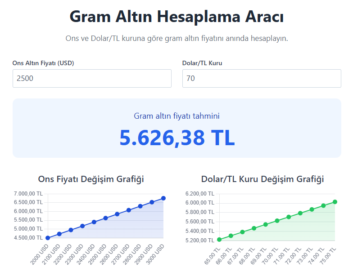The image size is (353, 276).
Task: Focus the Dolar/TL Kuru input box
Action: click(x=262, y=78)
